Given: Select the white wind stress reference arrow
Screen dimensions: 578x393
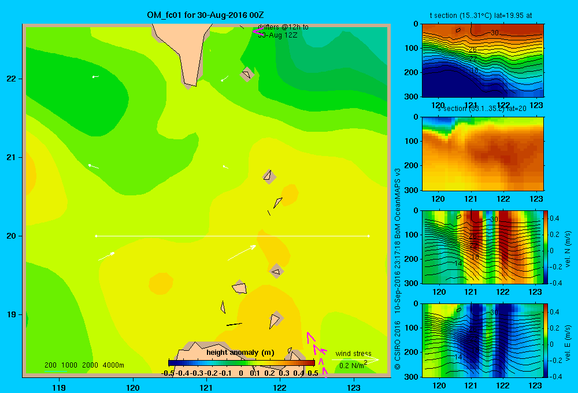Looking at the screenshot, I should click(x=355, y=359).
